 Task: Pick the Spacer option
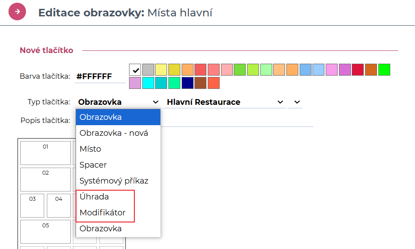(x=118, y=165)
